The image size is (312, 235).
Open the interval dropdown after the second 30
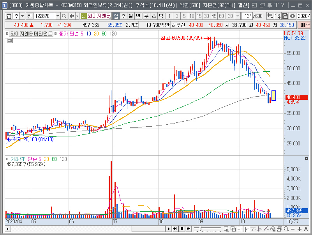coord(238,16)
